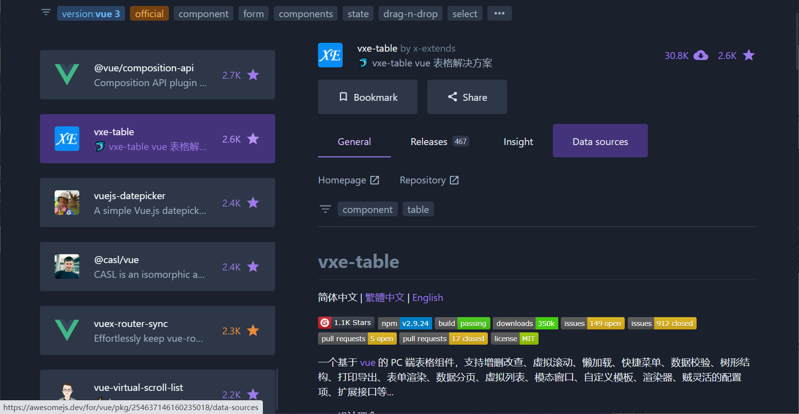Open the x-extends author link
The image size is (799, 414).
(434, 48)
